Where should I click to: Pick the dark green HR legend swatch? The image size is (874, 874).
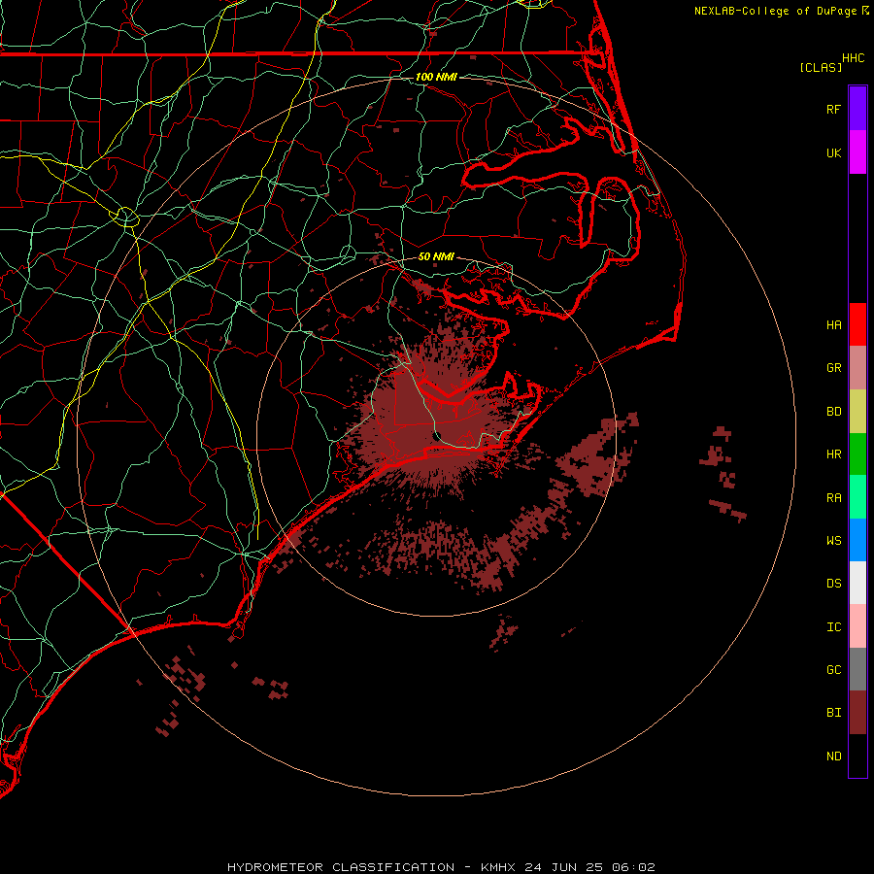(857, 454)
